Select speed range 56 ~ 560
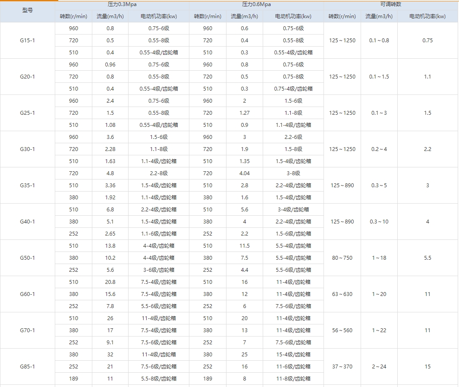459x387 pixels. coord(342,330)
